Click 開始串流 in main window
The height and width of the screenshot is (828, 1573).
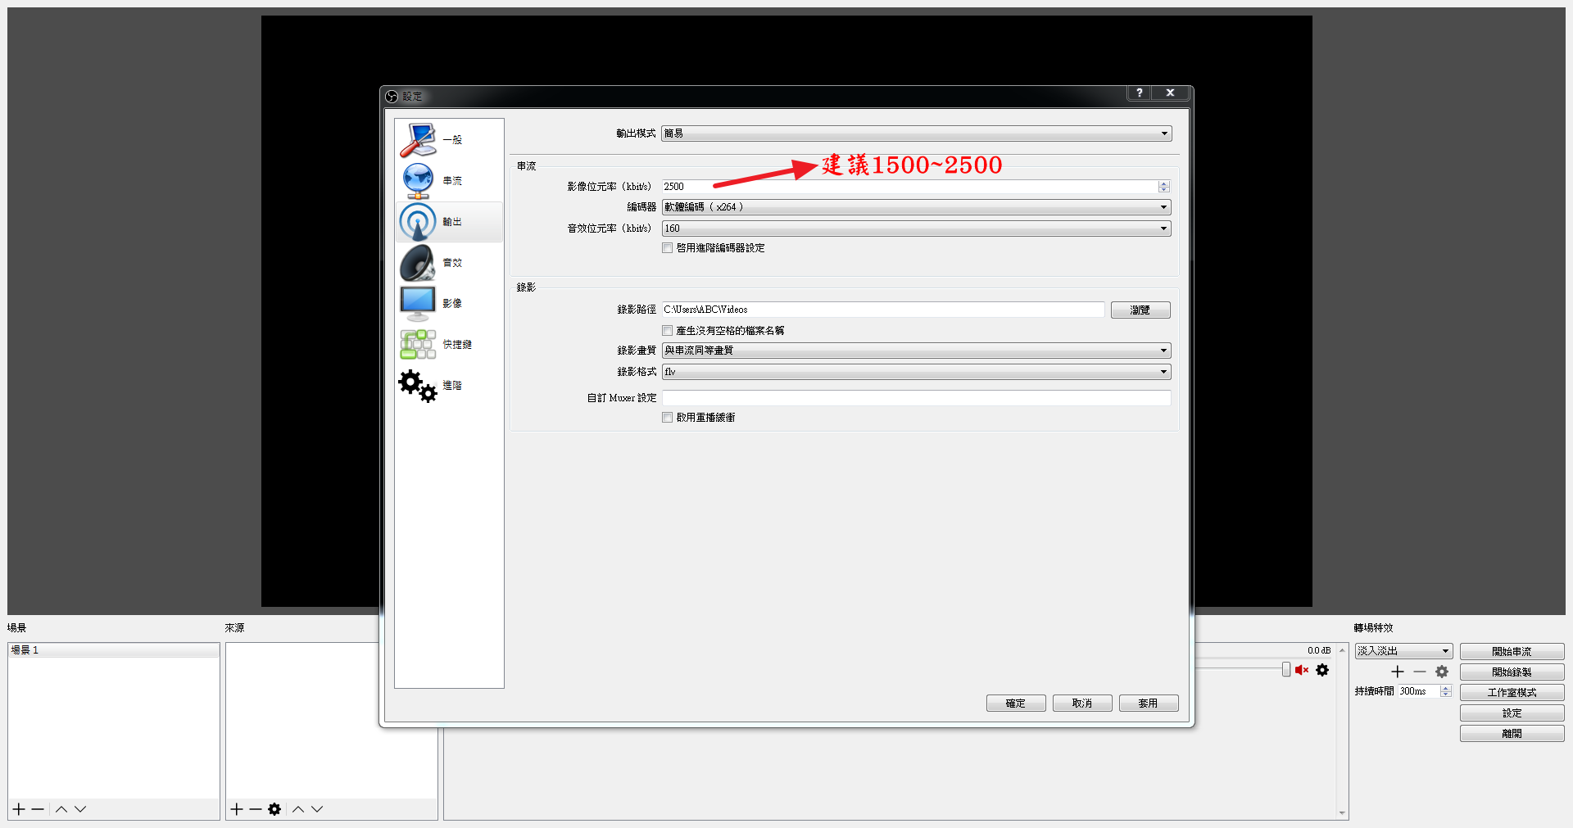(1512, 652)
